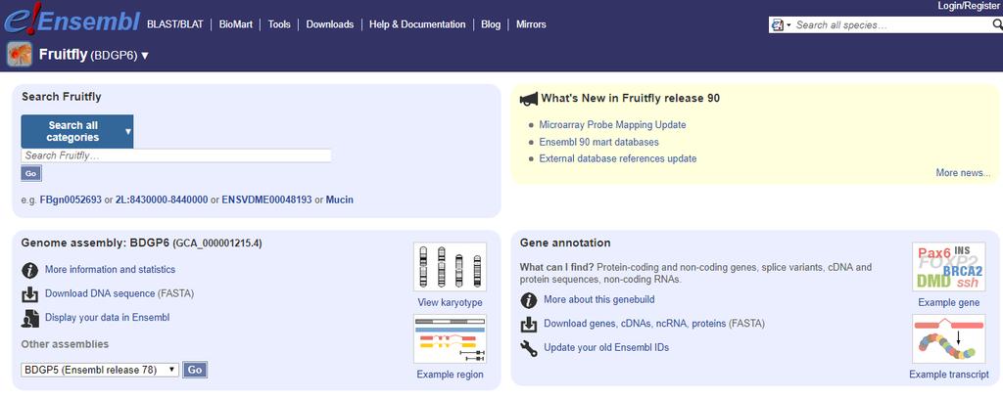Click the Ensembl logo
The height and width of the screenshot is (398, 1003).
click(72, 21)
